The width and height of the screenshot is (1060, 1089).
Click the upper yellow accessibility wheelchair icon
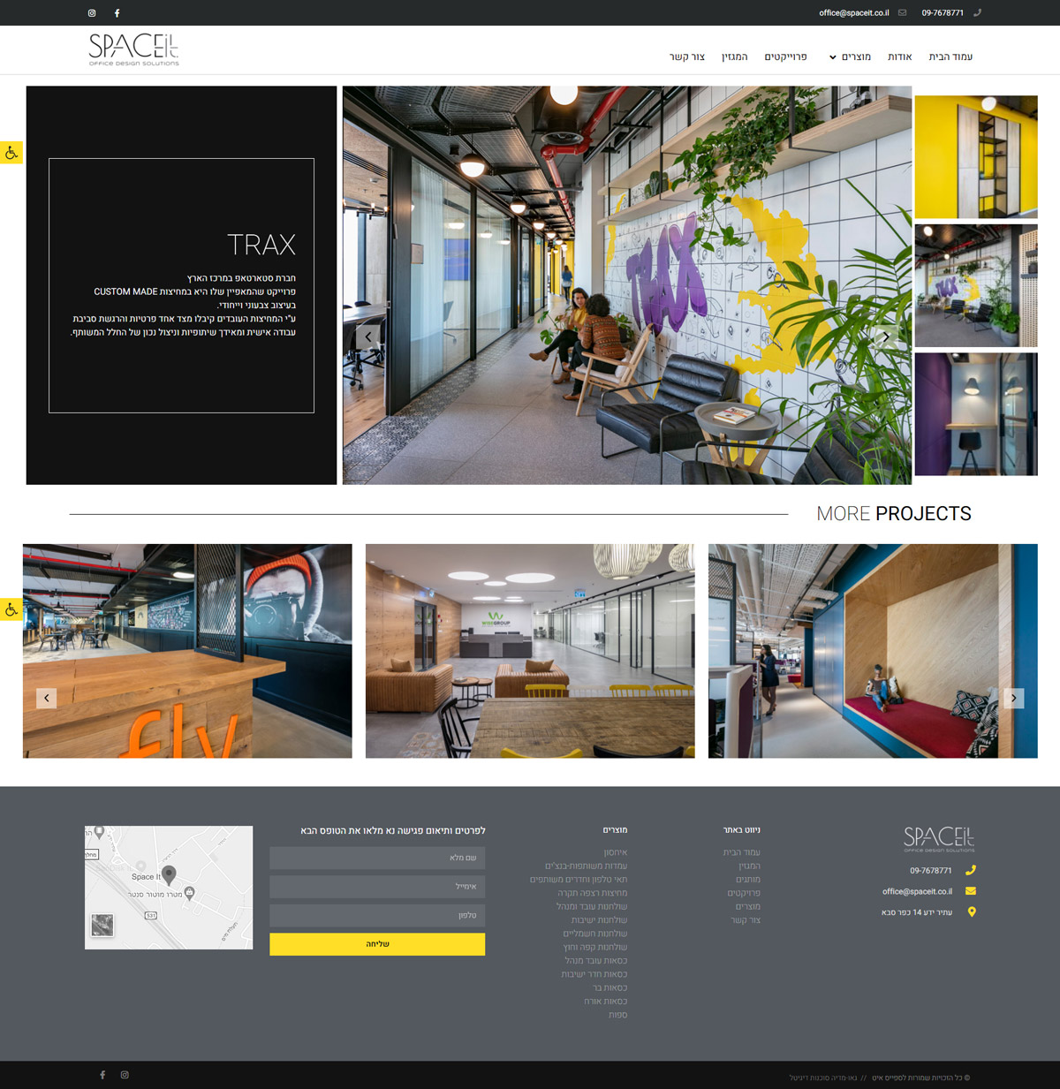coord(11,153)
